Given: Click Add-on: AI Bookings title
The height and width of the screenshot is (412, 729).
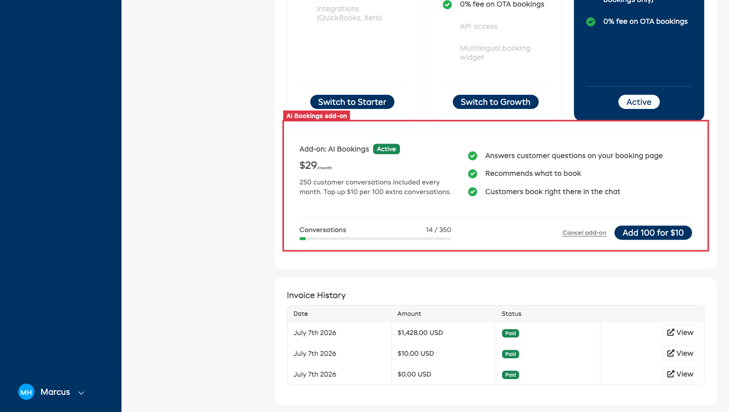Looking at the screenshot, I should (334, 149).
